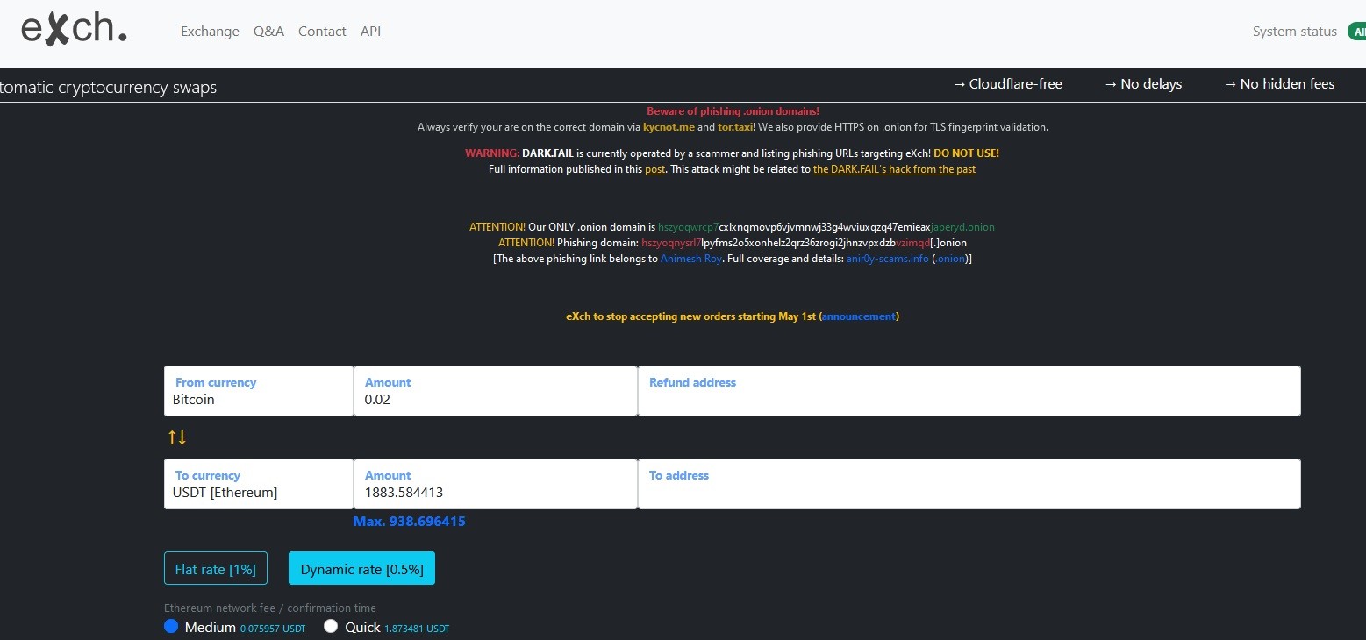This screenshot has width=1366, height=640.
Task: Select the Medium network fee radio button
Action: [171, 627]
